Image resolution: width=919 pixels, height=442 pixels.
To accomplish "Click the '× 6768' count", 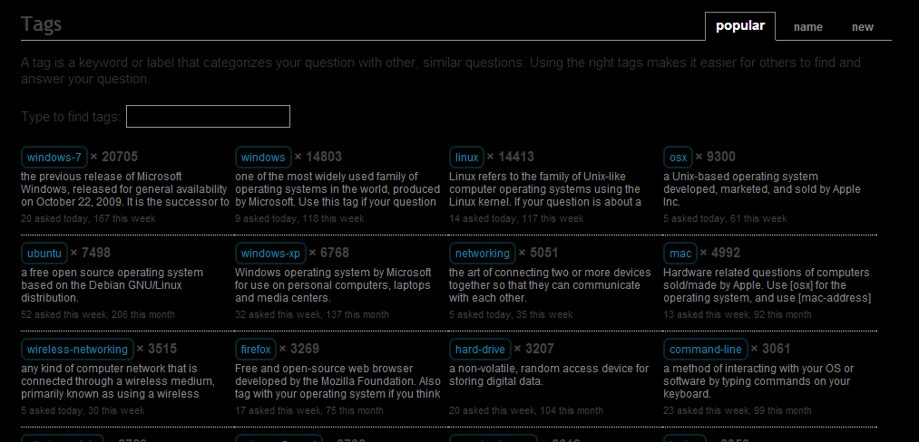I will (x=329, y=253).
